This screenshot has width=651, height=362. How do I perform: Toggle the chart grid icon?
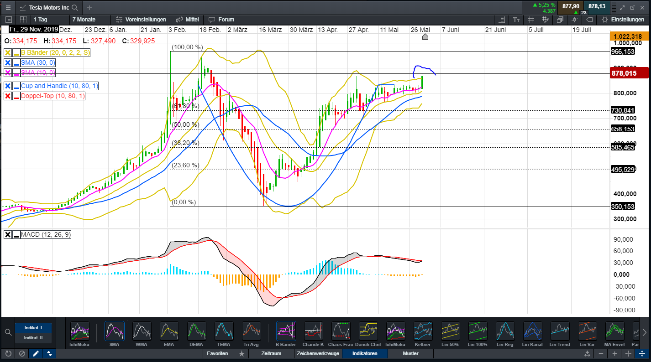(530, 20)
